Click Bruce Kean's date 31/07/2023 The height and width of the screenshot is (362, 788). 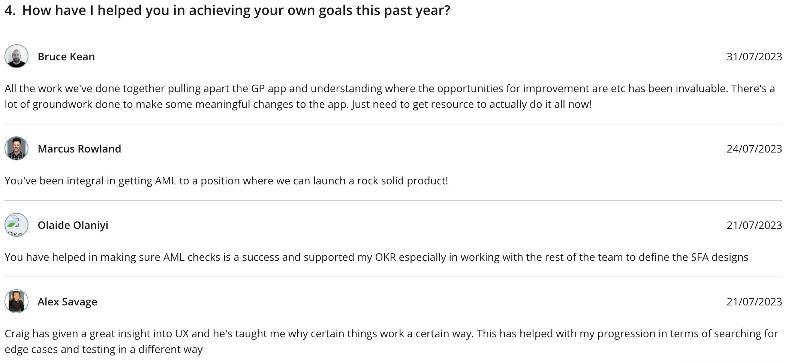[754, 57]
